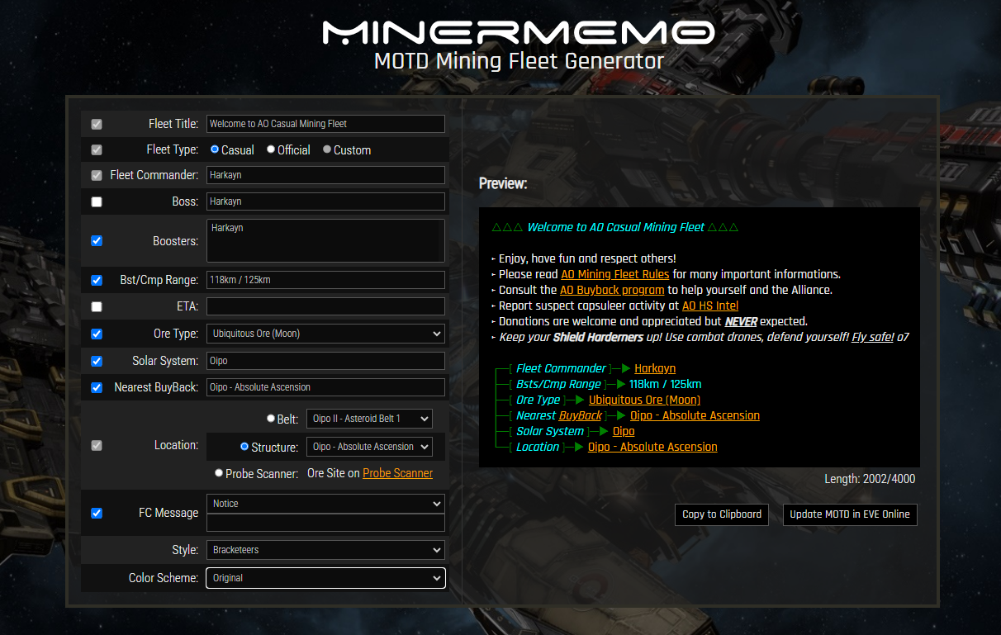Click the Harkayn link in preview

pos(655,368)
